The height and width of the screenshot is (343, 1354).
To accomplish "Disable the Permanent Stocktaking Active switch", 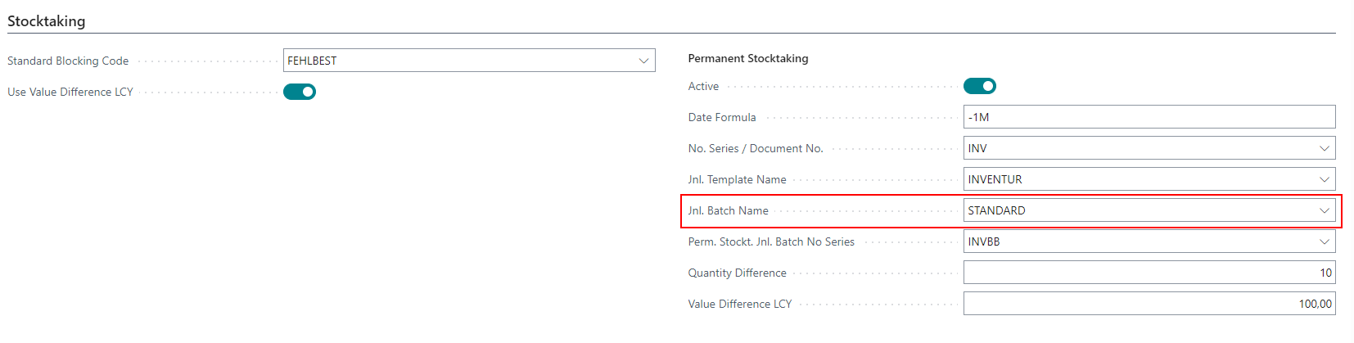I will [x=979, y=86].
